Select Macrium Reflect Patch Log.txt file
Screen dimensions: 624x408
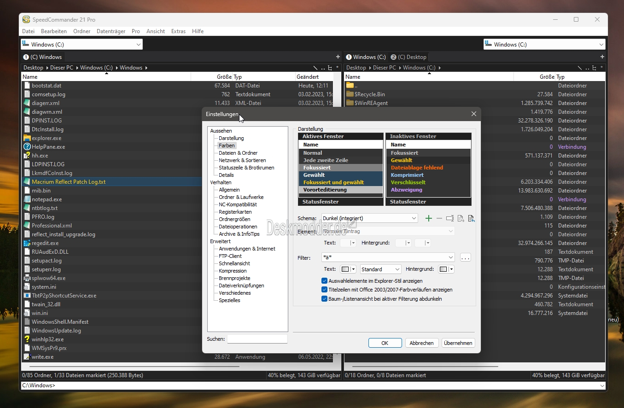pos(69,182)
